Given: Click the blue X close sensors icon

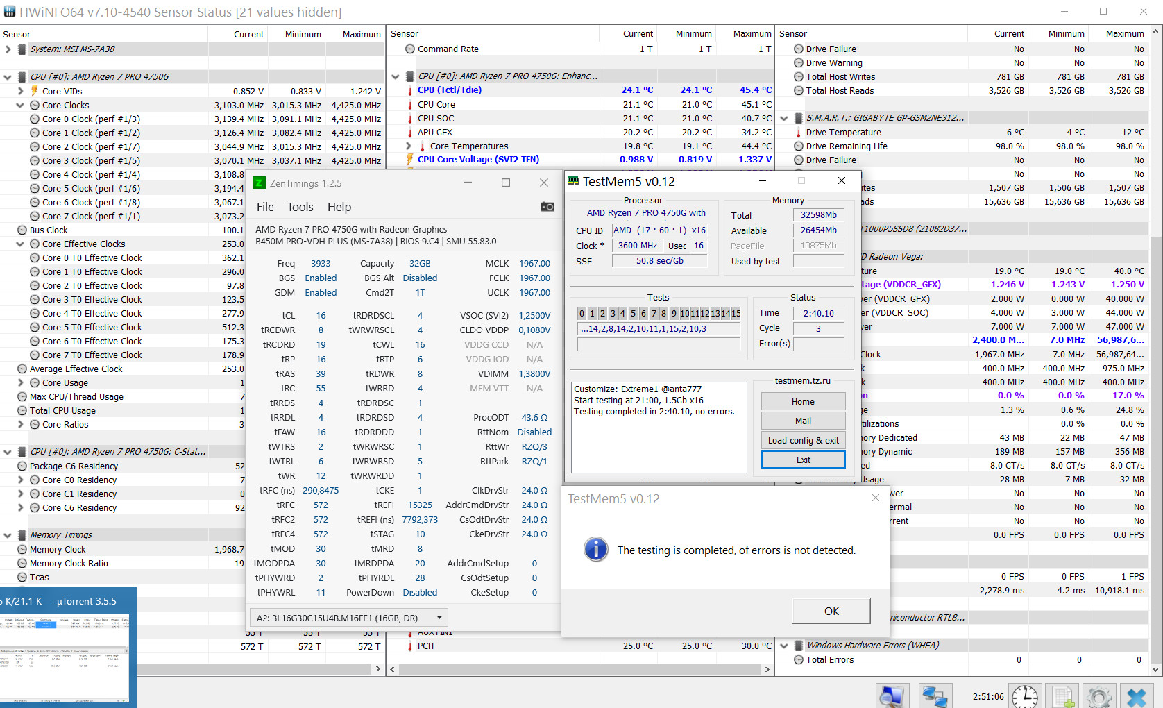Looking at the screenshot, I should click(1136, 696).
